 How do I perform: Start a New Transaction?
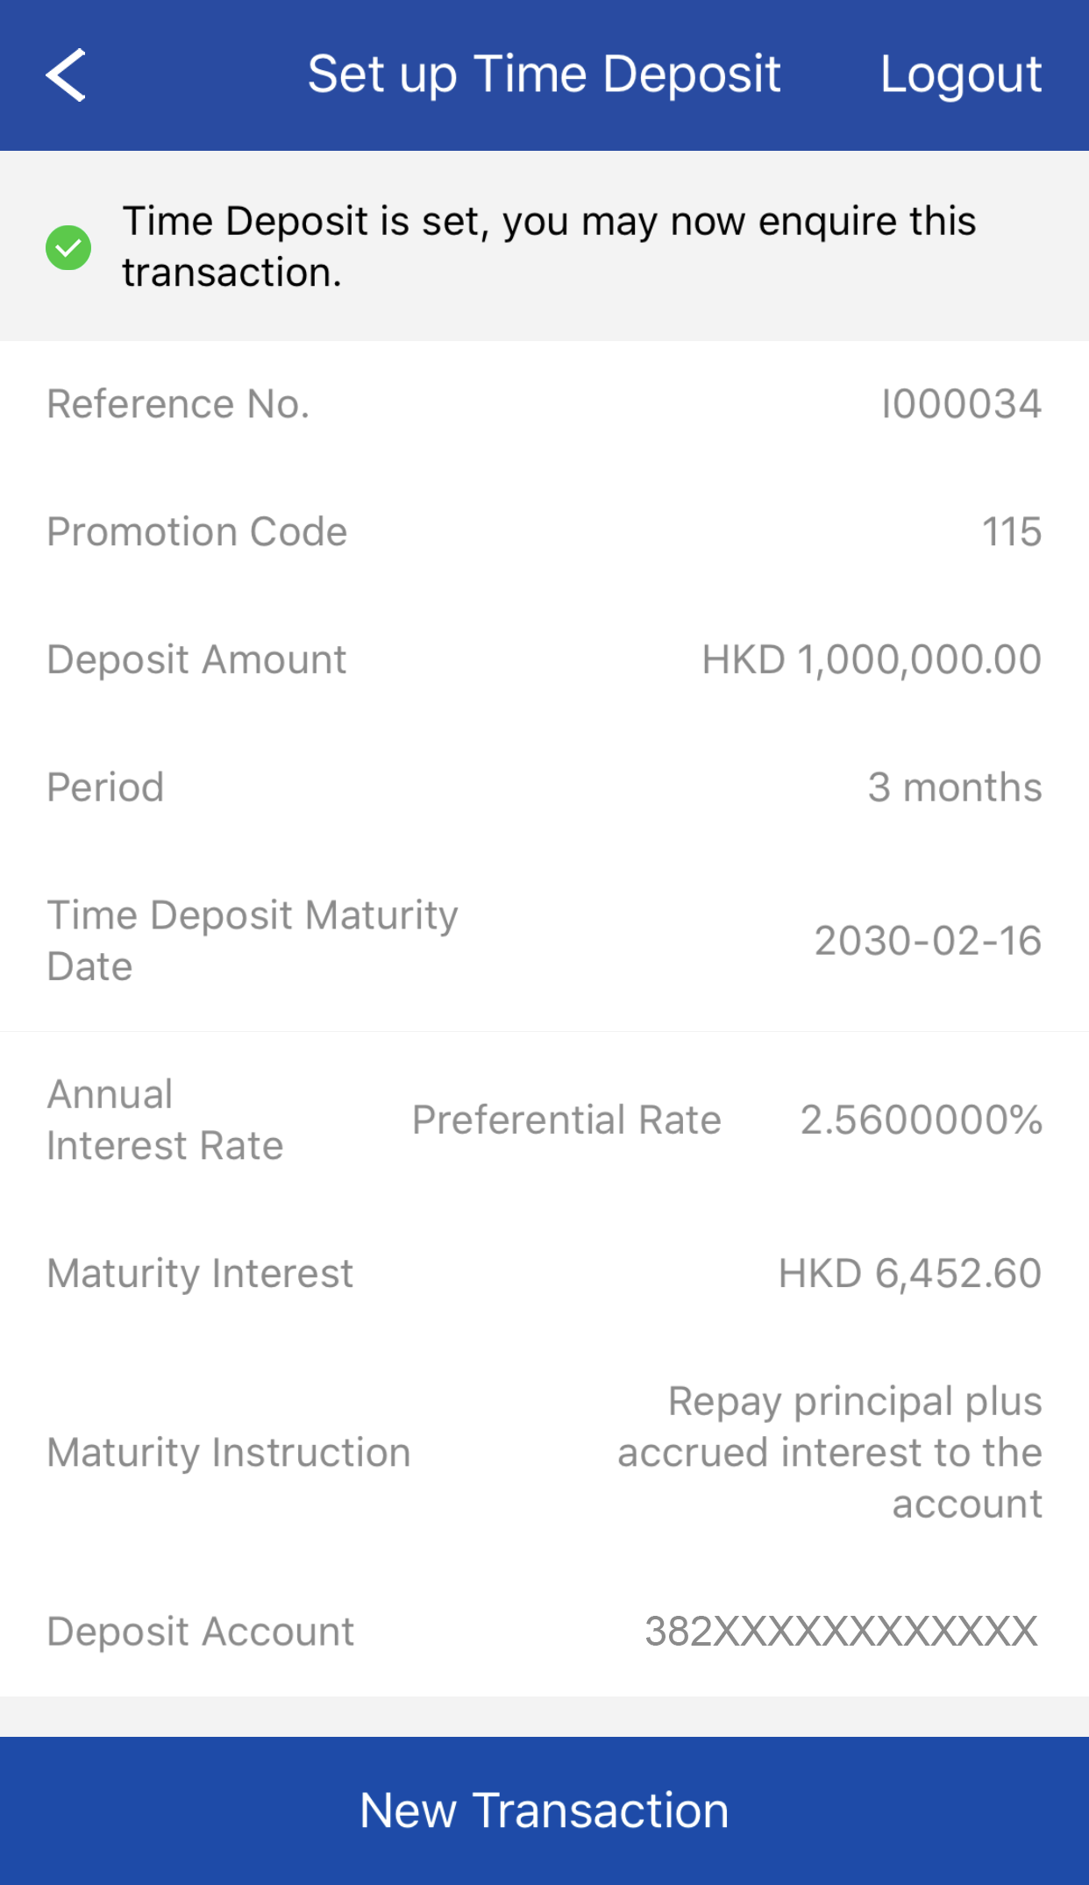click(x=544, y=1810)
